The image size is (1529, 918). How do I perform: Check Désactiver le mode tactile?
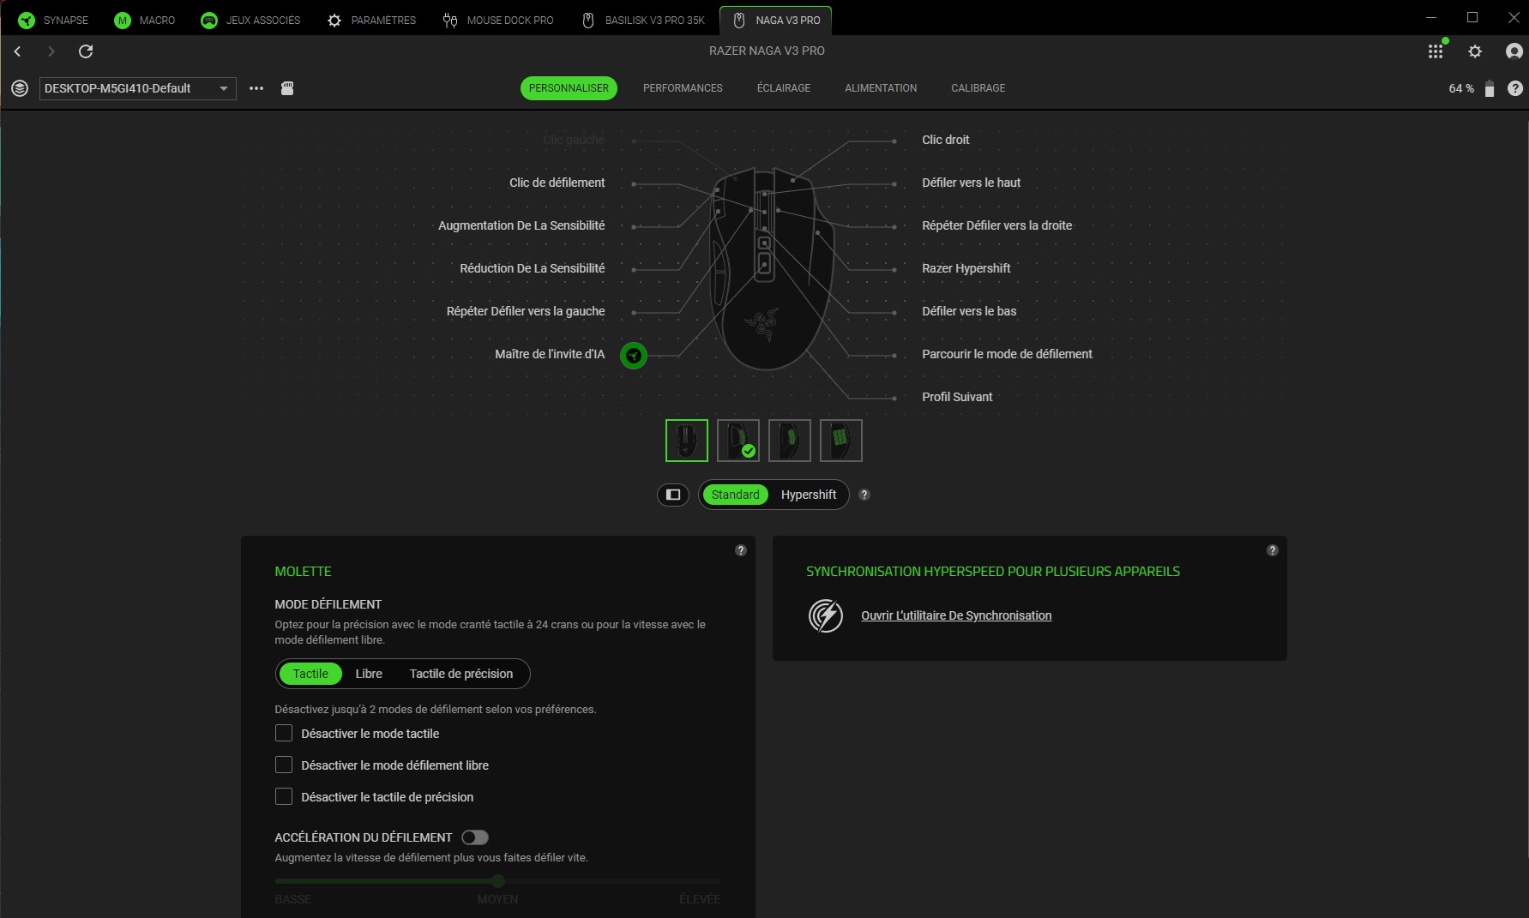click(284, 733)
